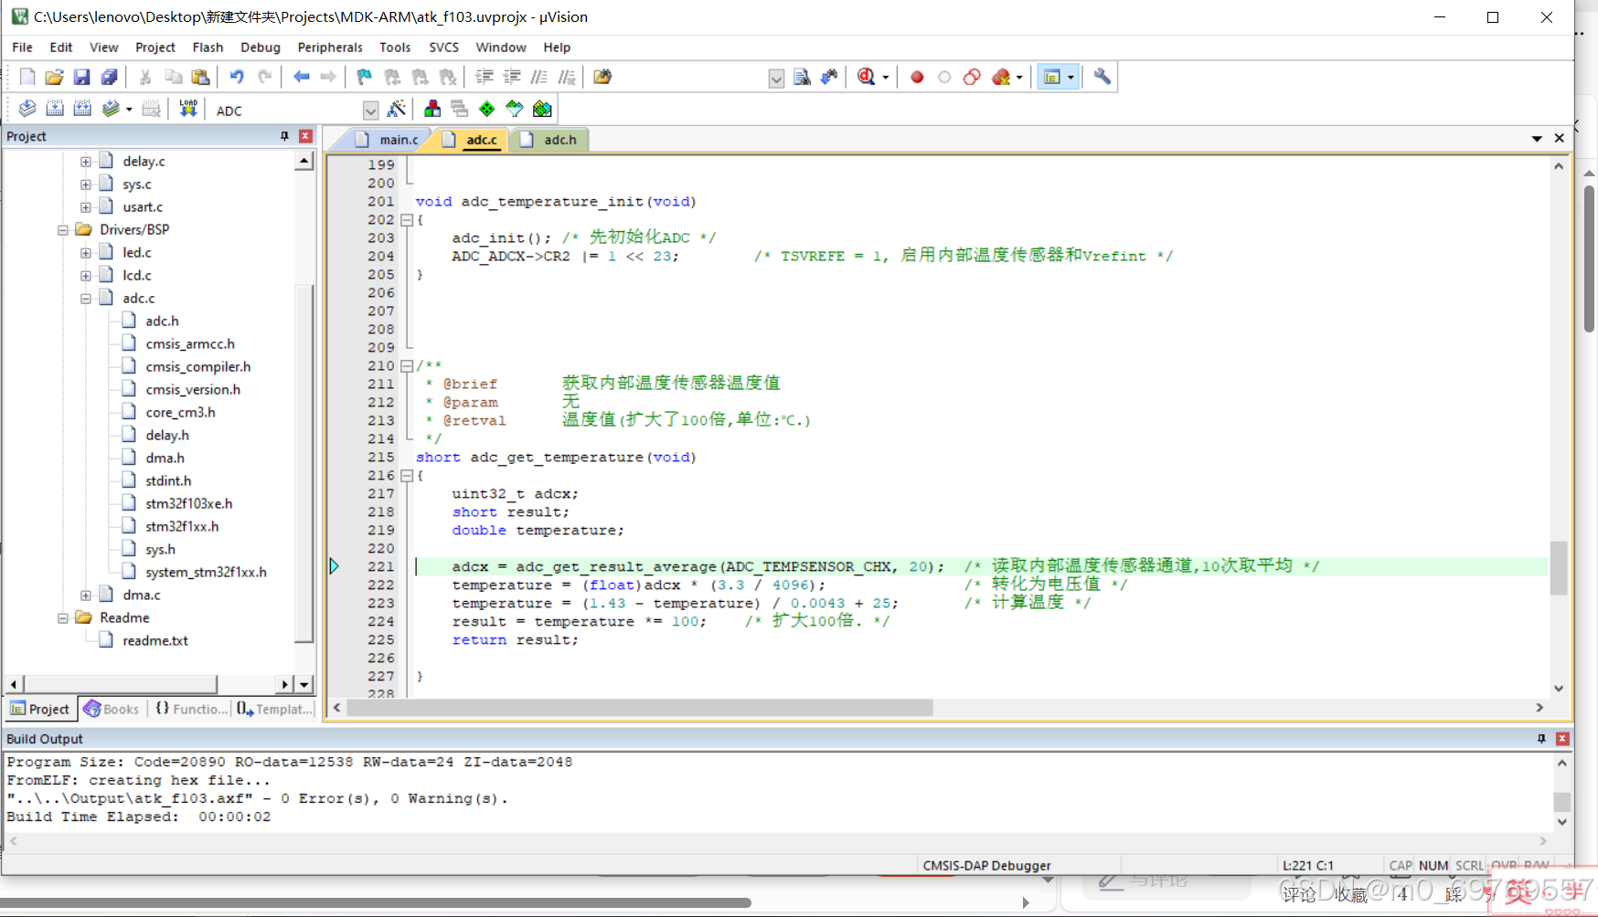
Task: Click the Manage Run-Time Environment green diamond icon
Action: click(x=487, y=110)
